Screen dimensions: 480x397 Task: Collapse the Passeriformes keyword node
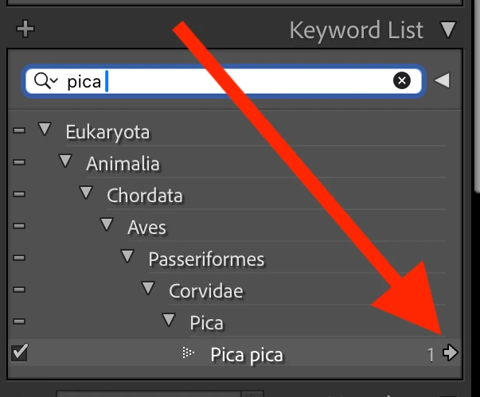pyautogui.click(x=127, y=258)
